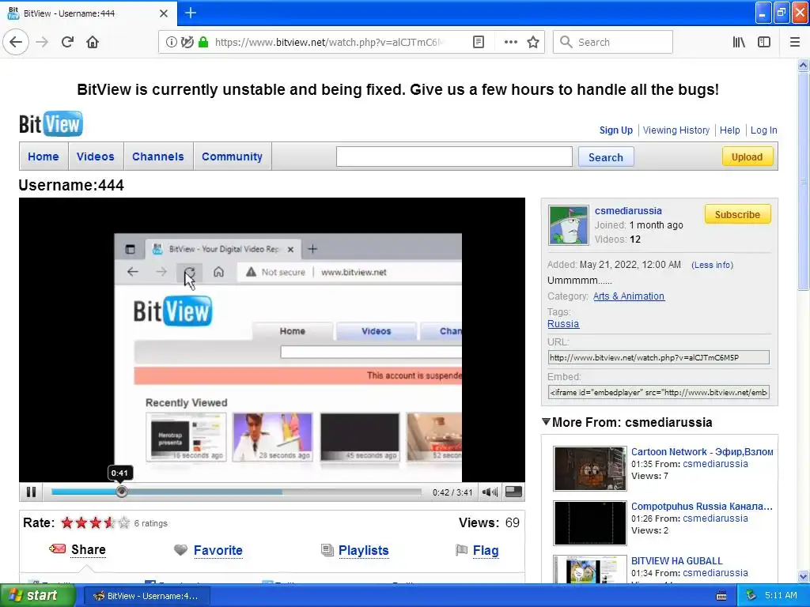Viewport: 810px width, 607px height.
Task: Select the BitView taskbar window button
Action: pyautogui.click(x=147, y=596)
